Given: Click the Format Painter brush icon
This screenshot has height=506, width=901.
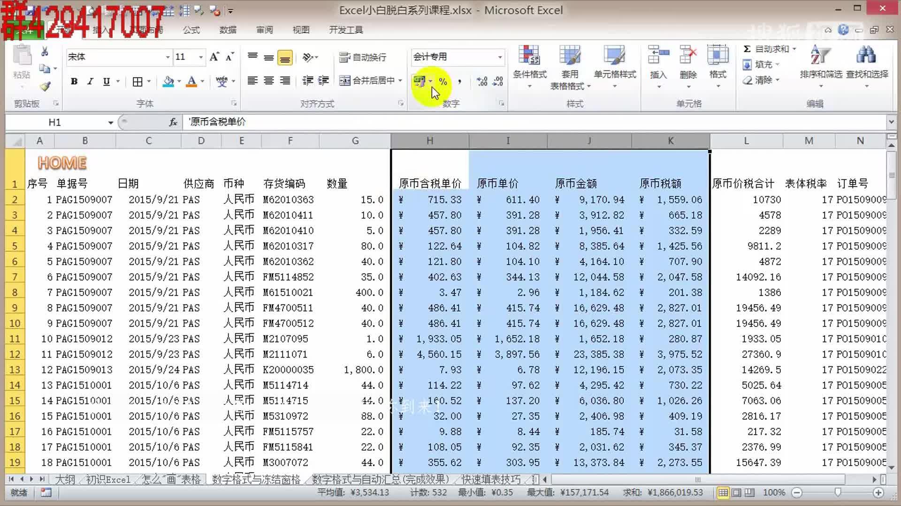Looking at the screenshot, I should click(45, 86).
